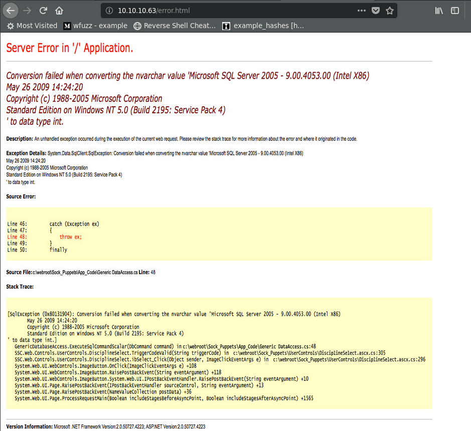Open the Most Visited bookmarks folder
The height and width of the screenshot is (431, 471).
(32, 26)
